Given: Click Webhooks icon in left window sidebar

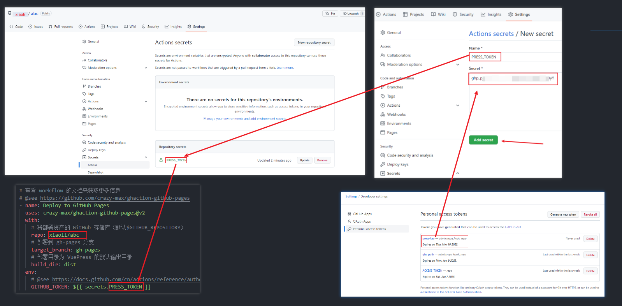Looking at the screenshot, I should 84,109.
